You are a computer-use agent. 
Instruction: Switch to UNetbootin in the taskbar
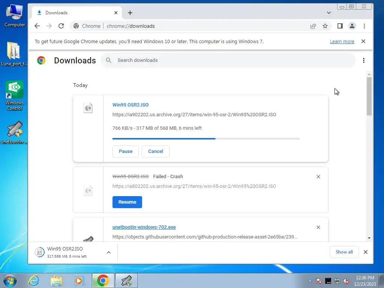tap(126, 280)
